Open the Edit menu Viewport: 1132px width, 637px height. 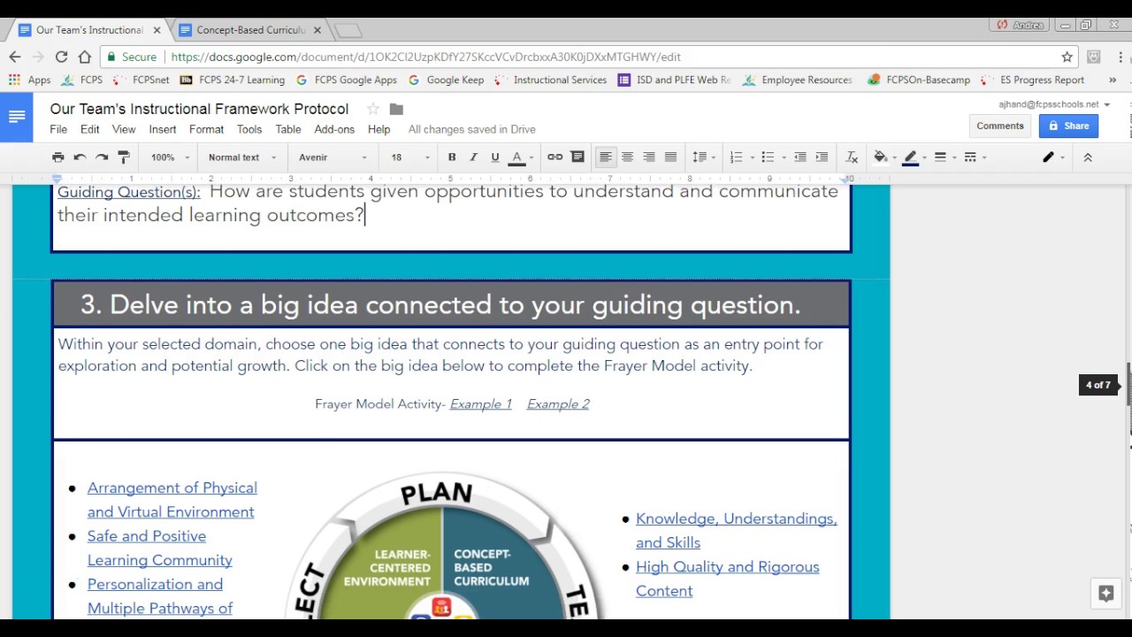coord(90,129)
